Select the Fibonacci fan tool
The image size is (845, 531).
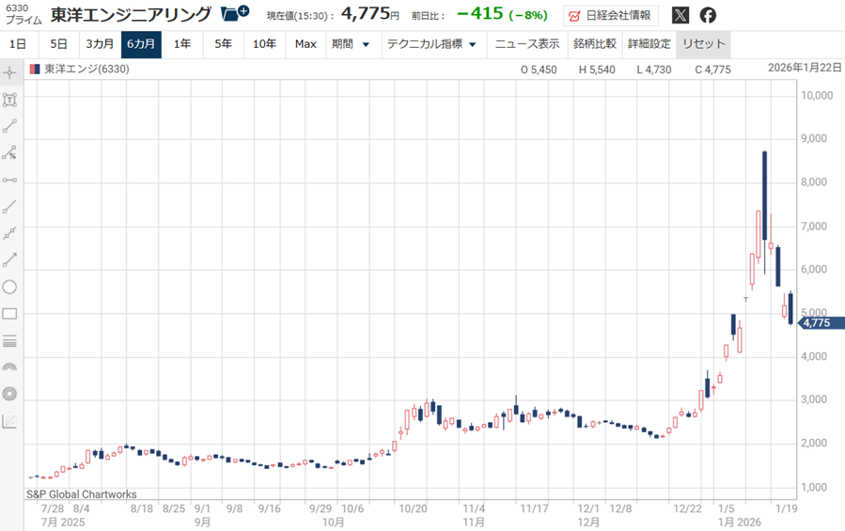pyautogui.click(x=9, y=421)
